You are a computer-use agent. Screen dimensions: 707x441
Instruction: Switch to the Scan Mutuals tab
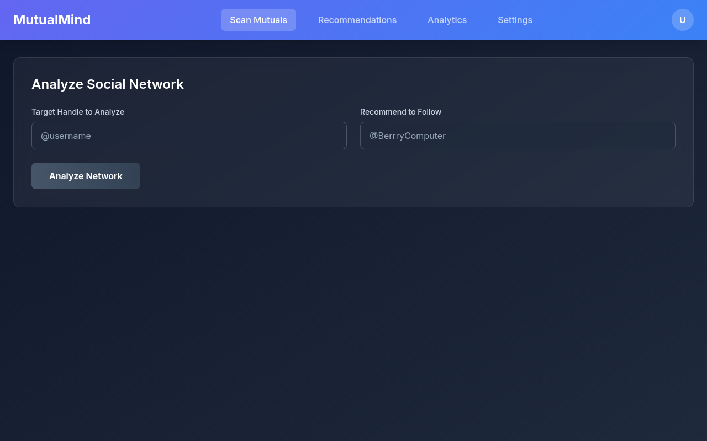click(x=258, y=20)
